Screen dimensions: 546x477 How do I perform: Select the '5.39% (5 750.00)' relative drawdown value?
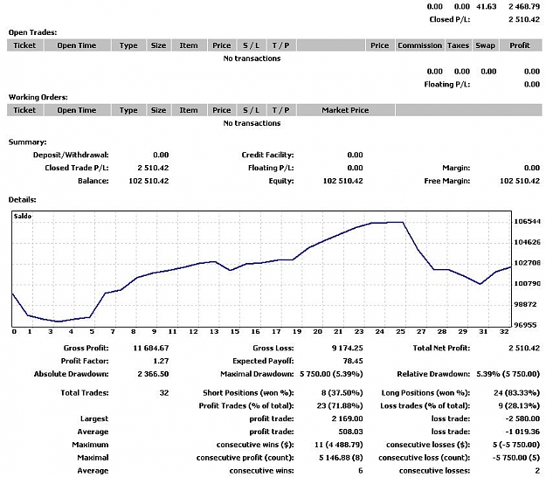pos(508,374)
